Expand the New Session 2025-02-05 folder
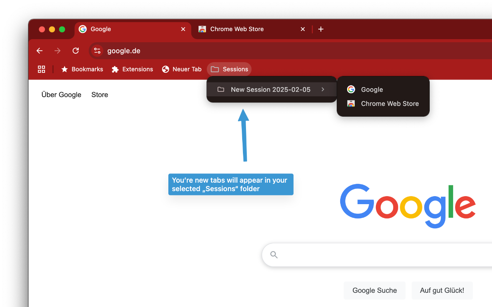Screen dimensions: 492x307 point(271,89)
